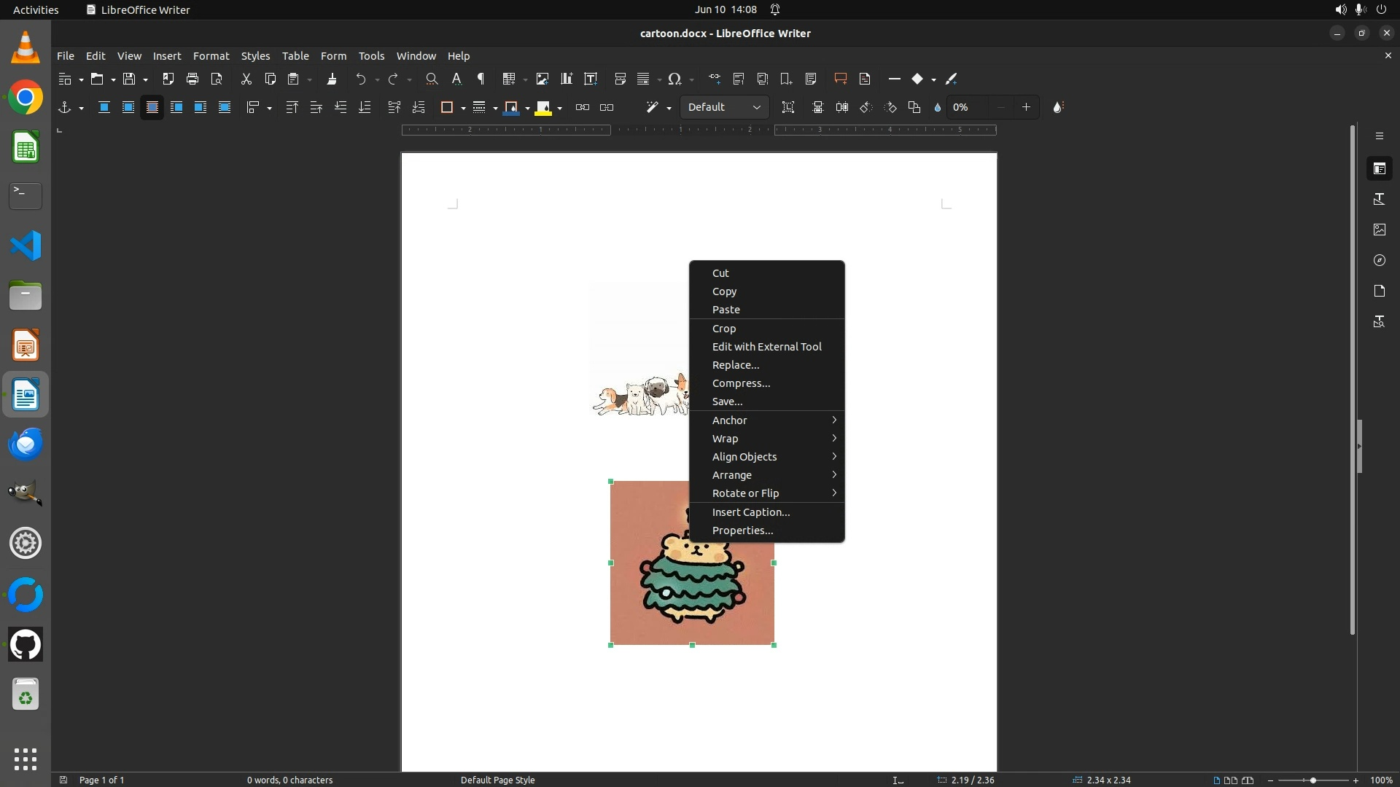The height and width of the screenshot is (787, 1400).
Task: Open the image mode Default dropdown
Action: 724,107
